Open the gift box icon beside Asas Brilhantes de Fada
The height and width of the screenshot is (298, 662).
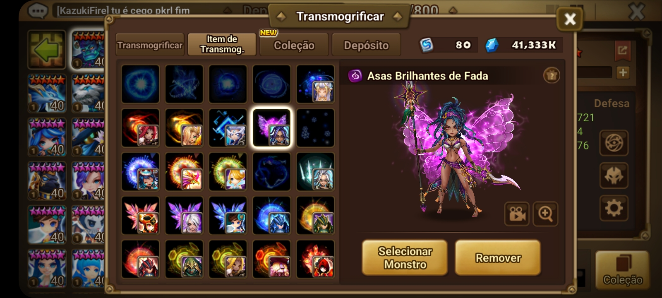click(551, 75)
